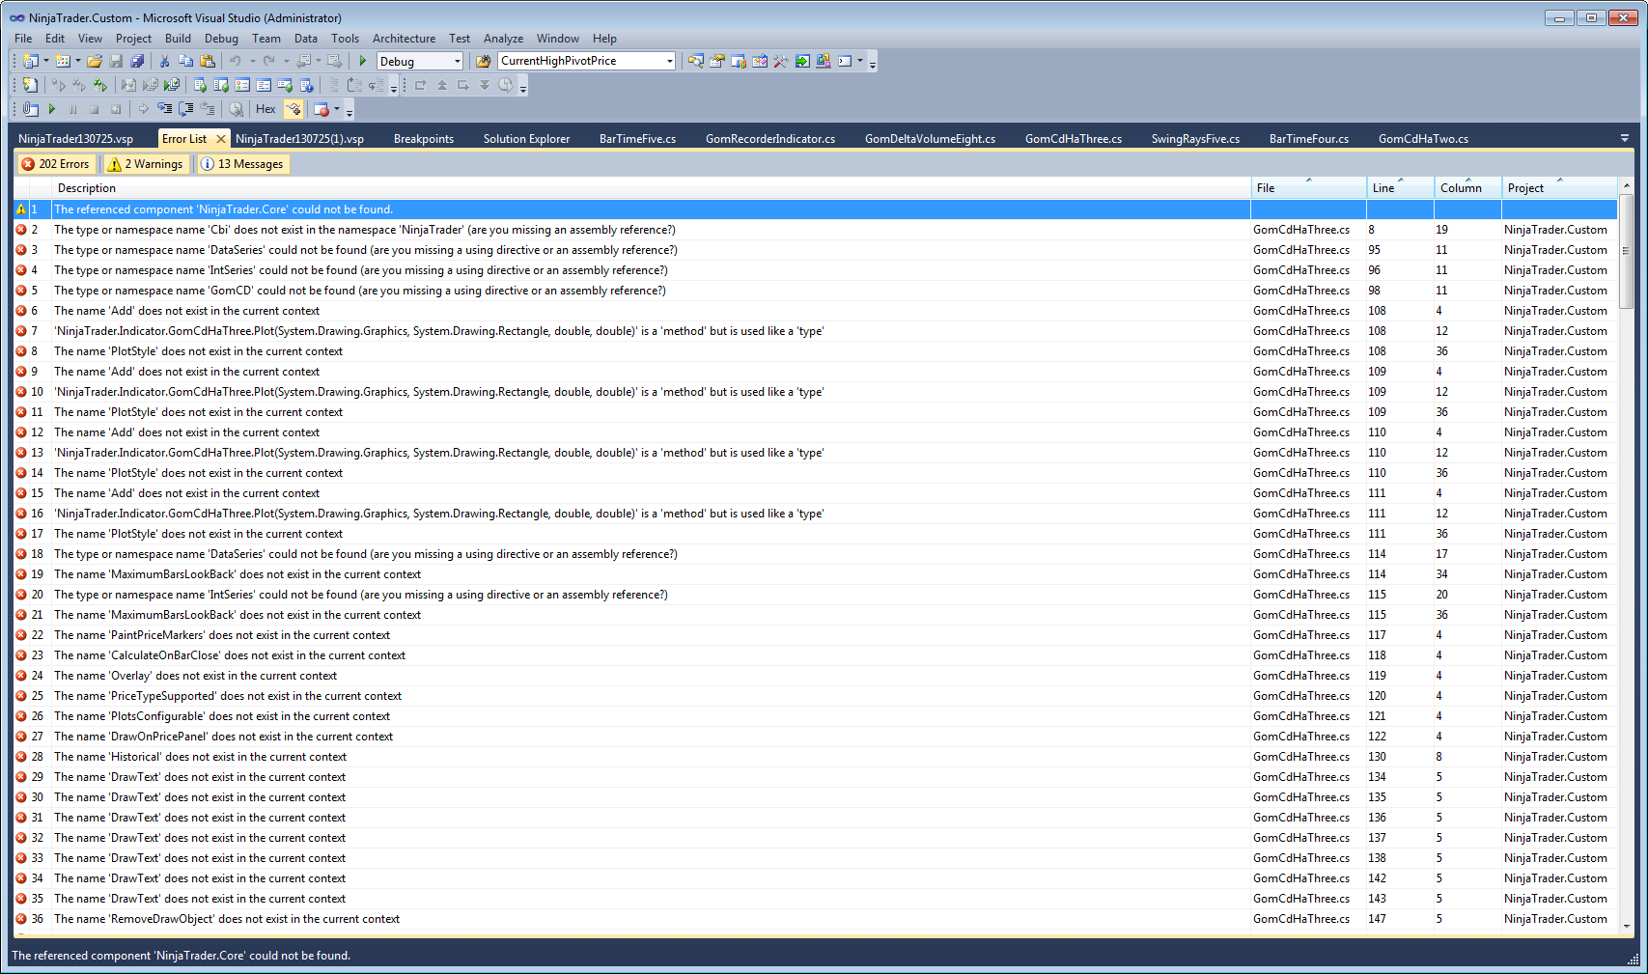Open the Analyze menu

[503, 39]
